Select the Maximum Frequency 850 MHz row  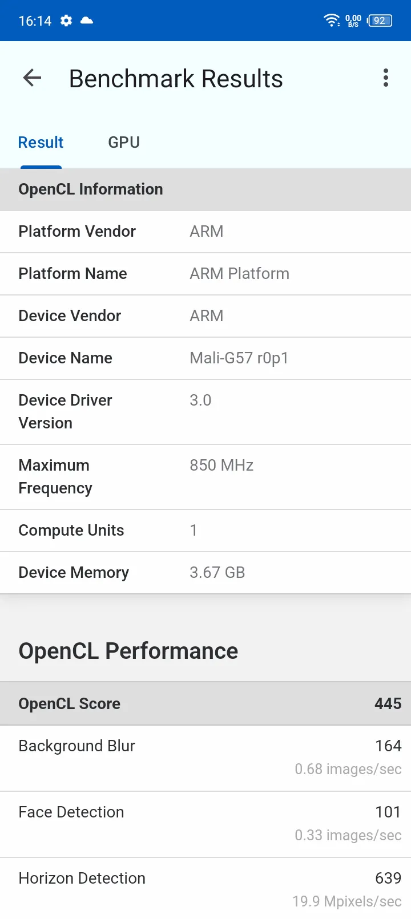pyautogui.click(x=205, y=477)
